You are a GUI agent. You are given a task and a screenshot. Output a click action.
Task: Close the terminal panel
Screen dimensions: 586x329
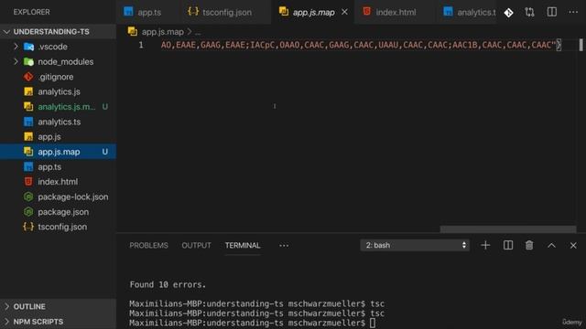(x=573, y=246)
